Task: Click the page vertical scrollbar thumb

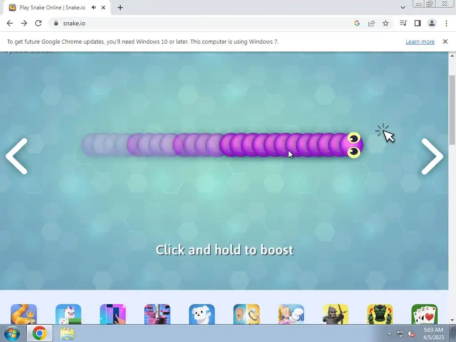Action: tap(452, 110)
